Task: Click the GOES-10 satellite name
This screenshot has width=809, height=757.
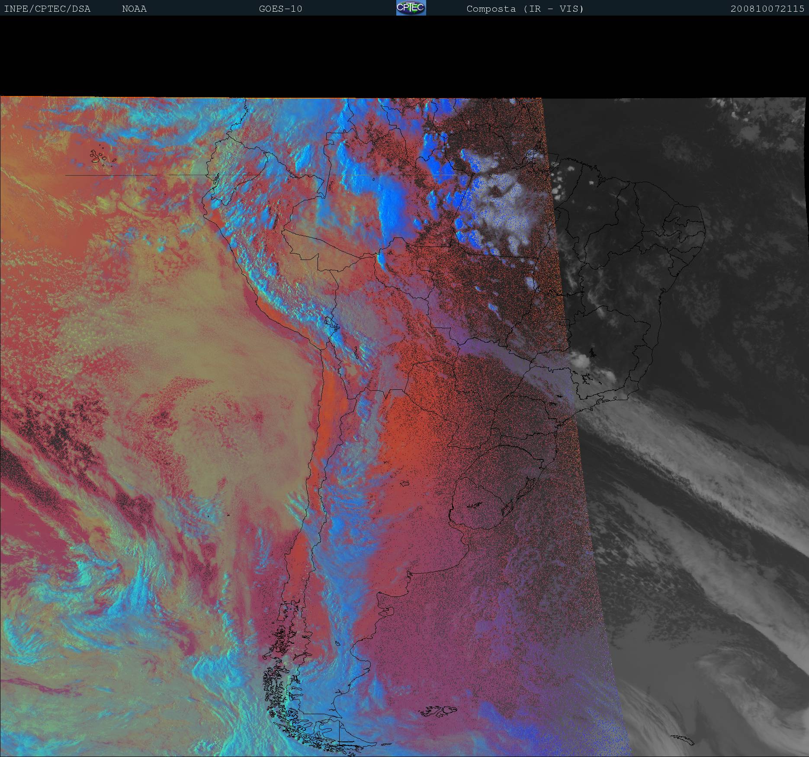Action: 280,9
